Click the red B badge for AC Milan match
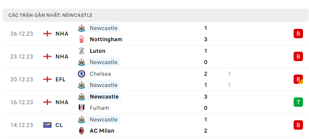This screenshot has height=139, width=309. 298,125
